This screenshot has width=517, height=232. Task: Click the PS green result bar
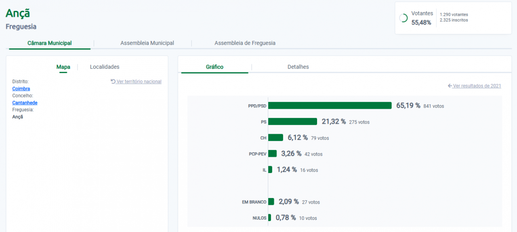pyautogui.click(x=292, y=122)
